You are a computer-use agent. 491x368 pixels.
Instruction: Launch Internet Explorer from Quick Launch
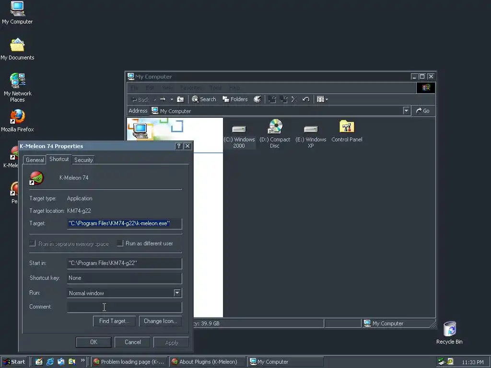click(50, 362)
